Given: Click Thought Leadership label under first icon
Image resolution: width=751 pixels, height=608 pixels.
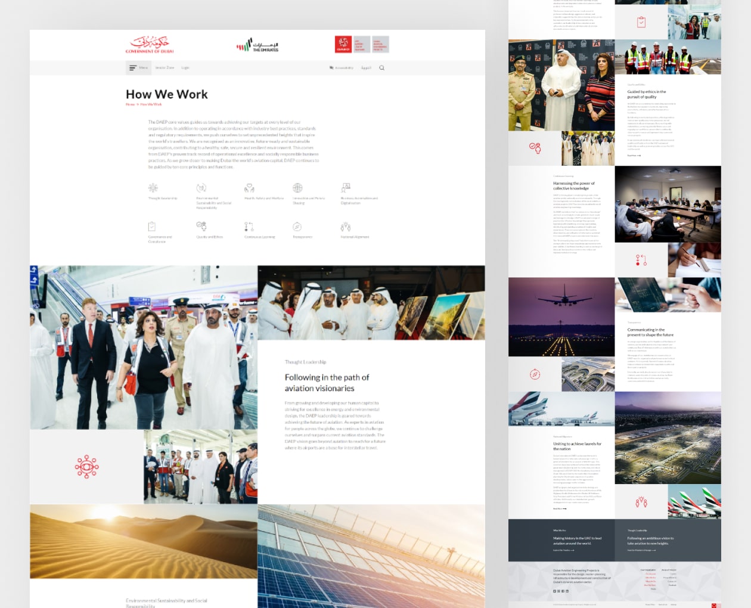Looking at the screenshot, I should point(163,198).
